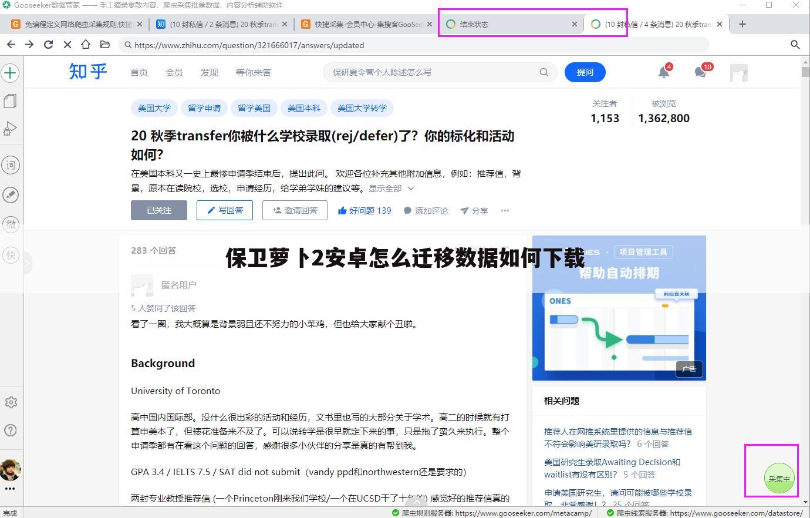Viewport: 810px width, 518px height.
Task: Close the 免编程定义网络爬虫采集规则 tab
Action: pyautogui.click(x=140, y=24)
